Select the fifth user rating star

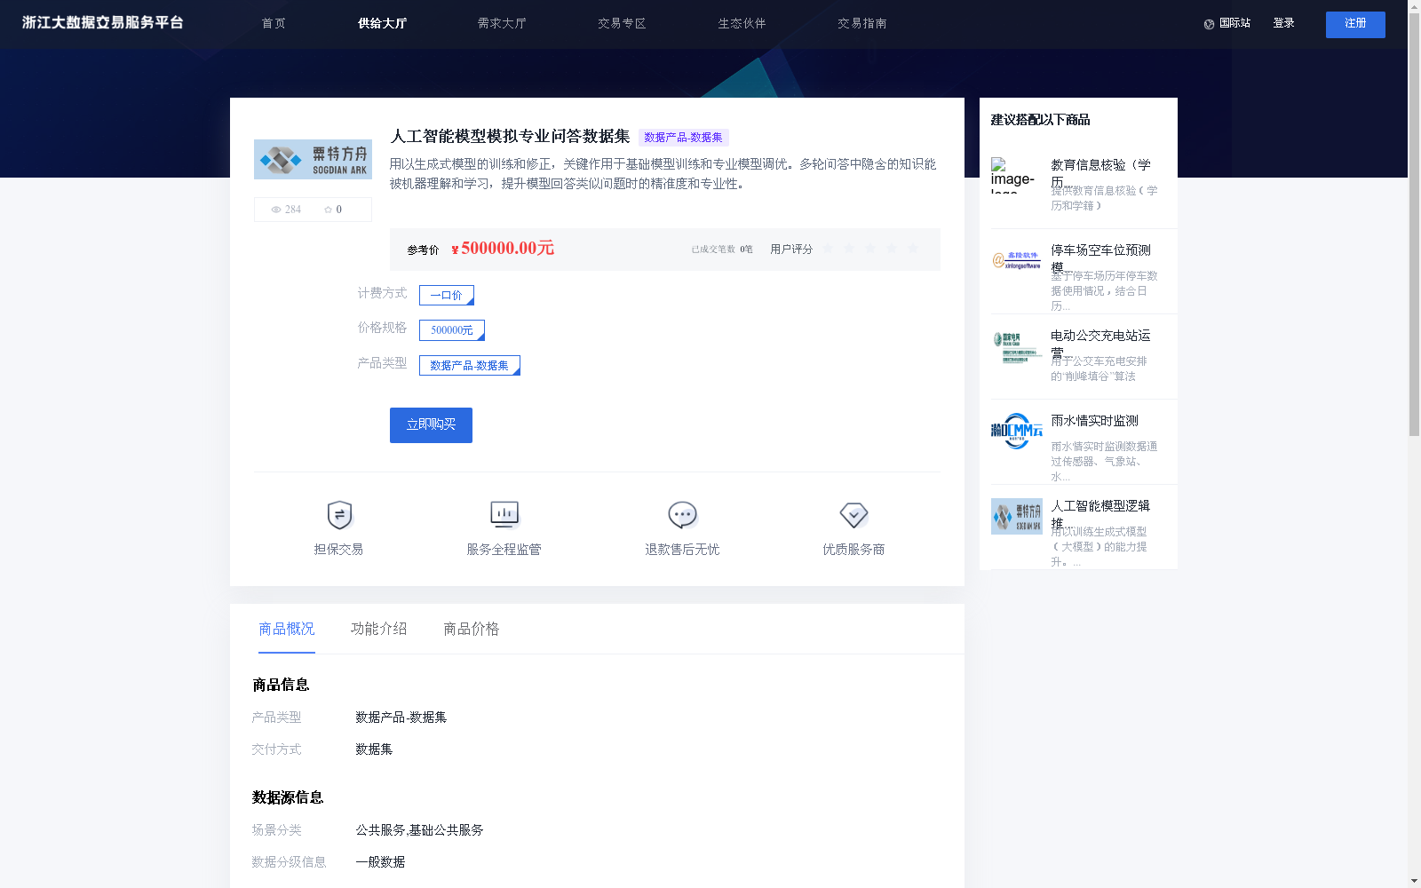pyautogui.click(x=913, y=249)
